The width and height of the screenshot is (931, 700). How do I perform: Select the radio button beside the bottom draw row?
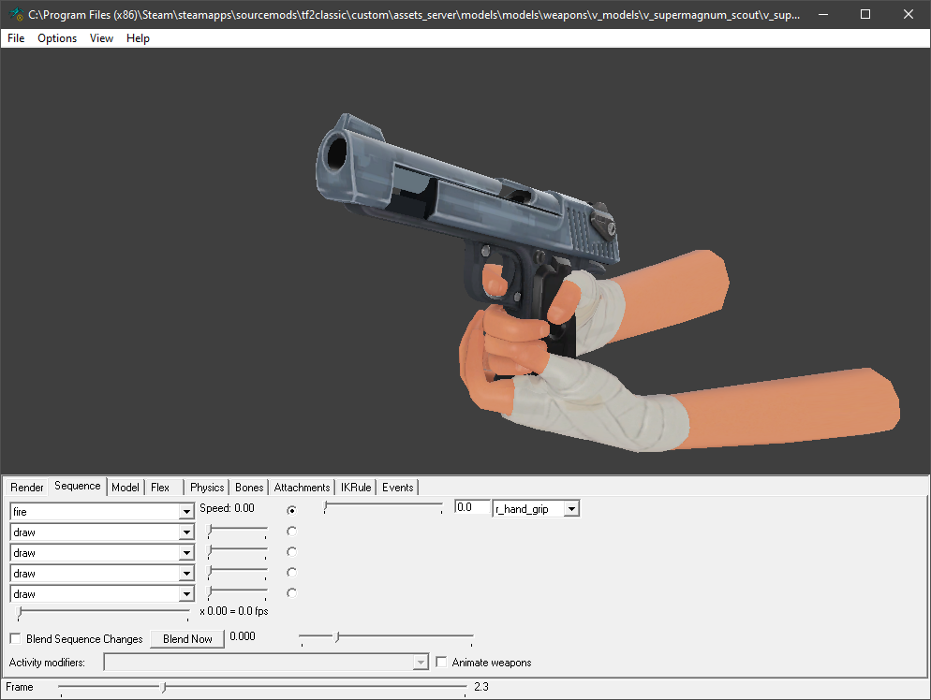[291, 592]
